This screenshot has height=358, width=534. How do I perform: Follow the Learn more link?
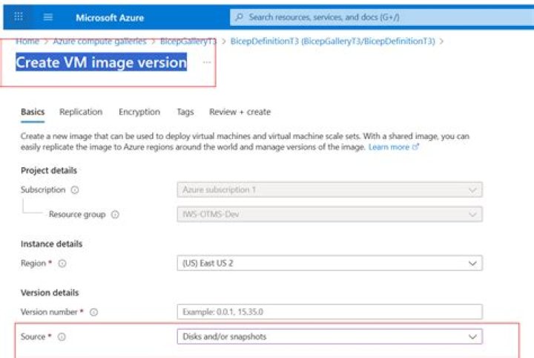389,147
